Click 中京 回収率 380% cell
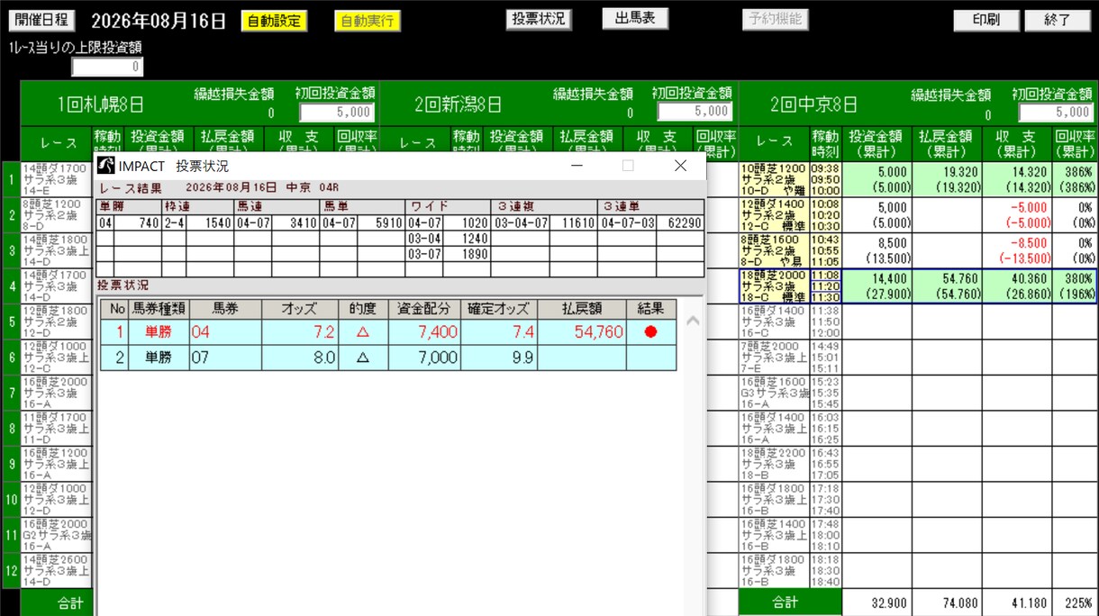This screenshot has width=1099, height=616. pos(1075,285)
